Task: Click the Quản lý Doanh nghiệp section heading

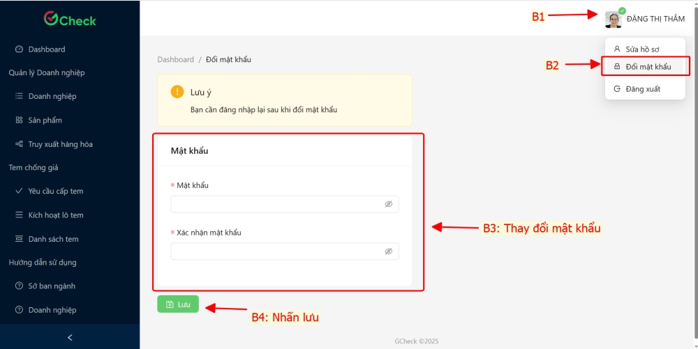Action: pos(47,72)
